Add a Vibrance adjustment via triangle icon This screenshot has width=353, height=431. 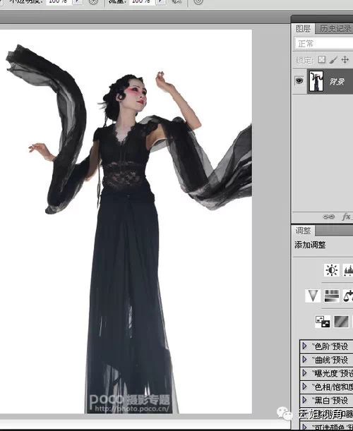(313, 296)
